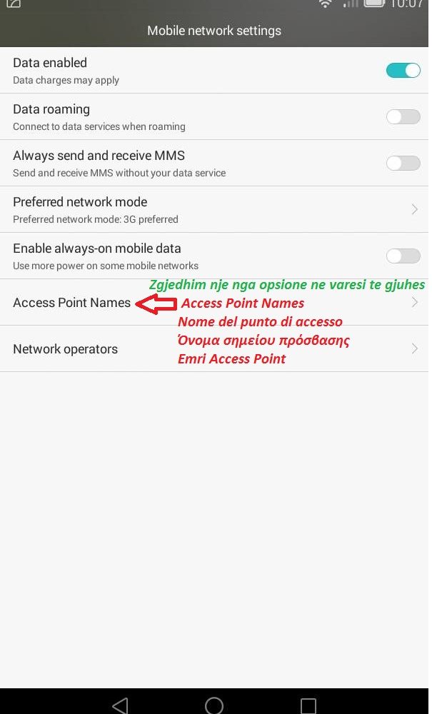Open Network operators chevron arrow
This screenshot has height=714, width=432.
click(415, 349)
